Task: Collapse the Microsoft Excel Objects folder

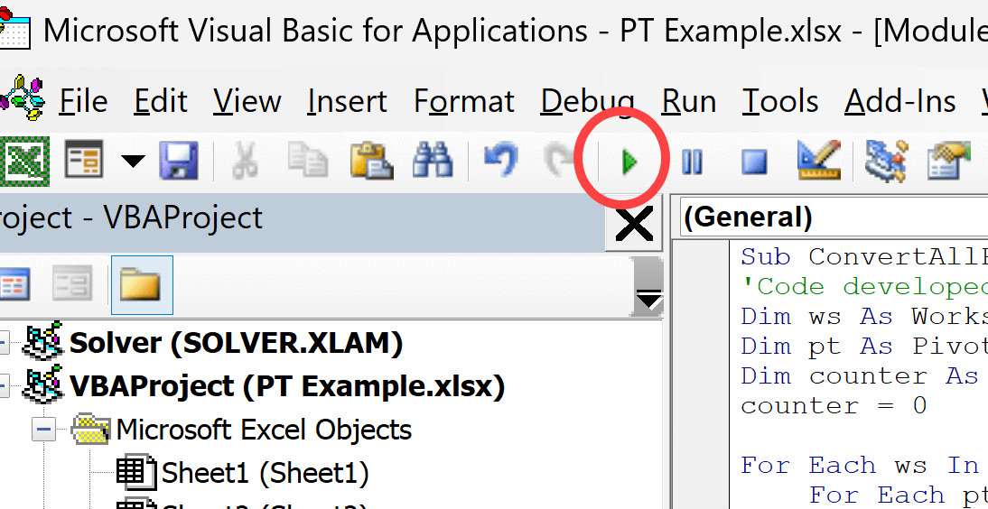Action: pyautogui.click(x=42, y=430)
